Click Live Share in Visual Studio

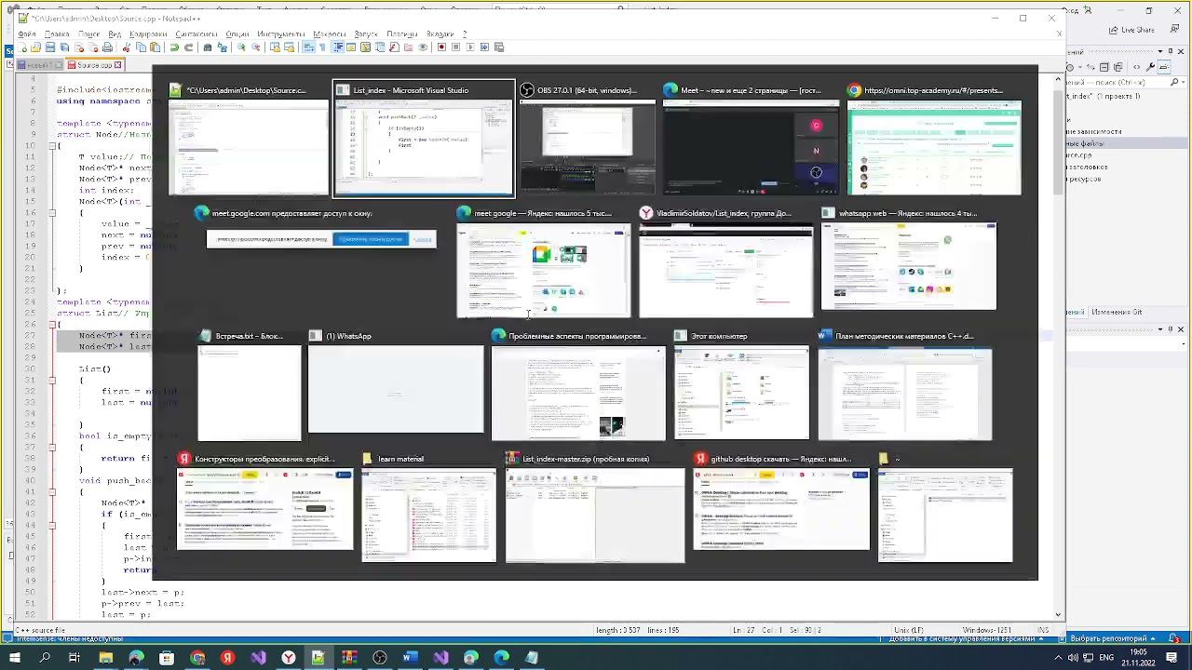point(1132,30)
